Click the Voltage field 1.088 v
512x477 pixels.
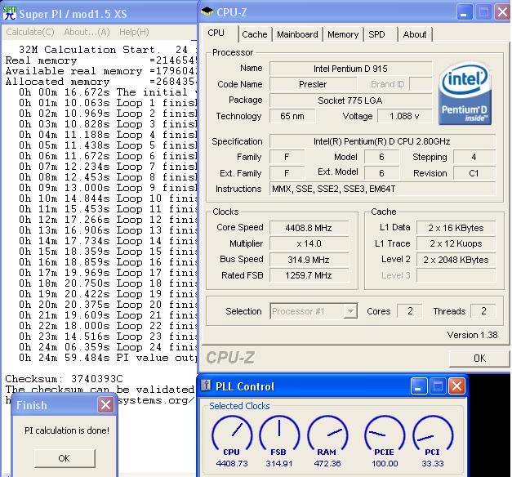coord(404,116)
